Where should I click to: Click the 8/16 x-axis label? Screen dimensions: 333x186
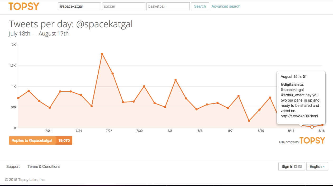[x=321, y=131]
